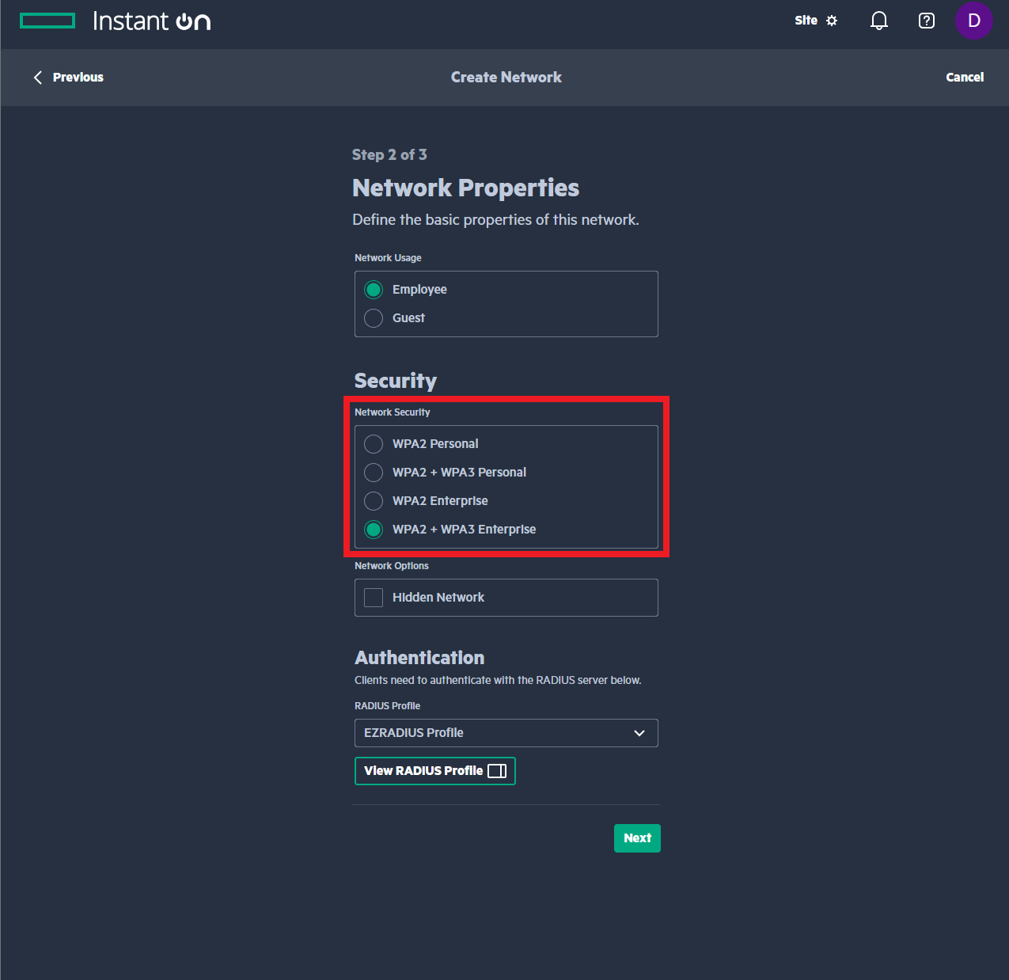Open the help question mark icon

click(x=927, y=21)
